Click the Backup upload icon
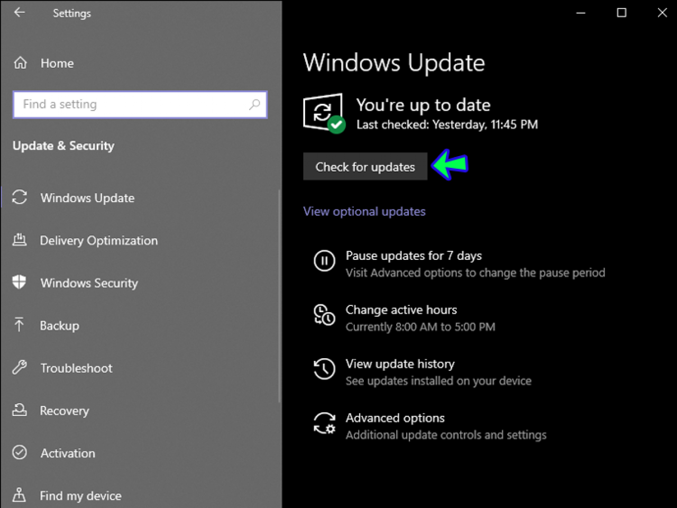The height and width of the screenshot is (508, 677). pyautogui.click(x=20, y=325)
